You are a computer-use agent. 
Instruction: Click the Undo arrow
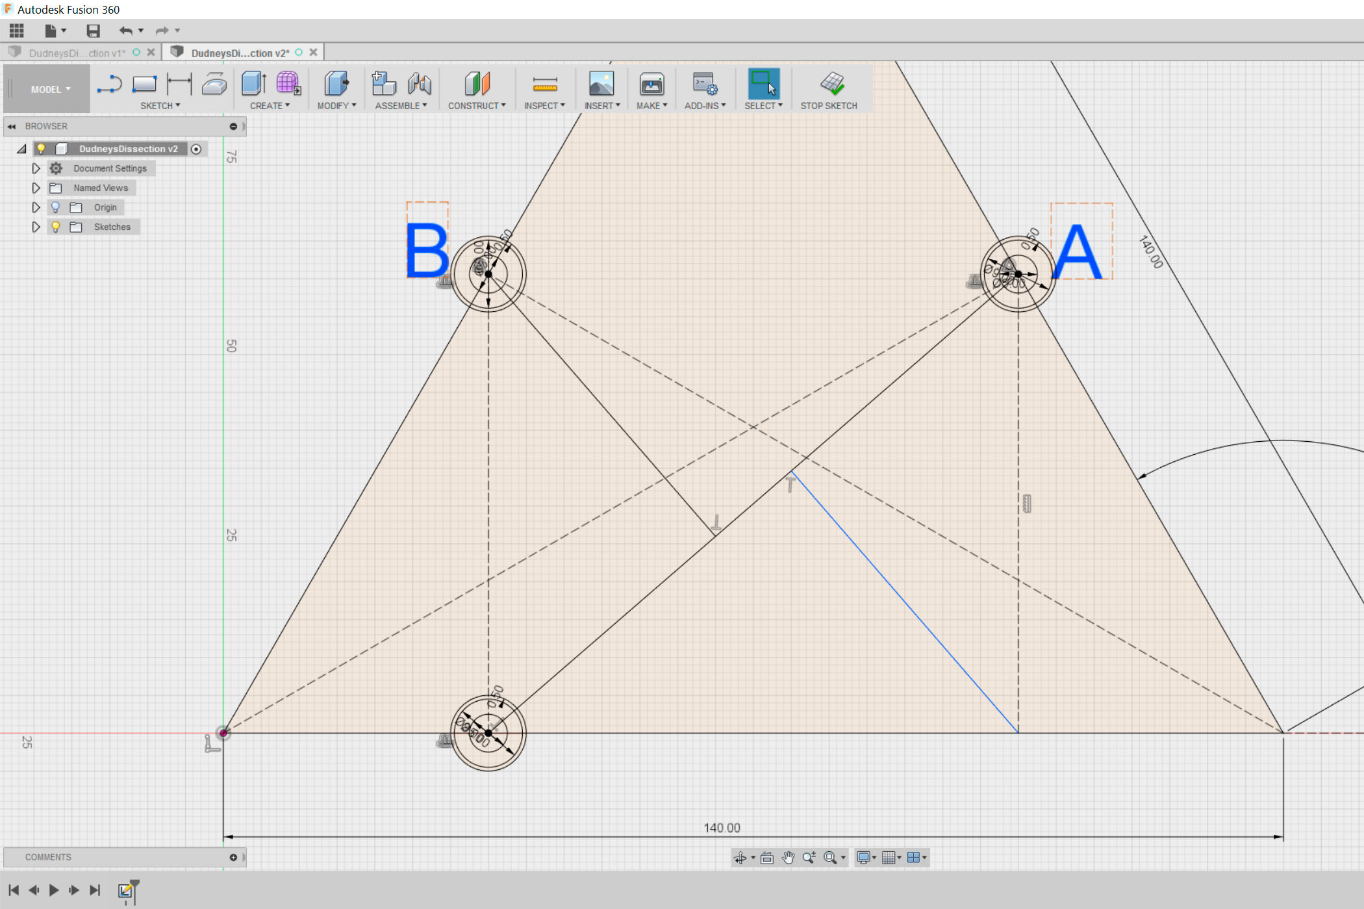click(125, 31)
